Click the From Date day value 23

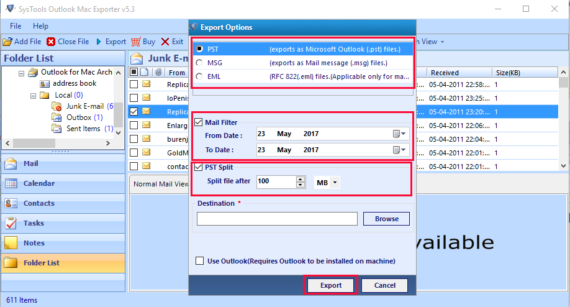click(261, 134)
